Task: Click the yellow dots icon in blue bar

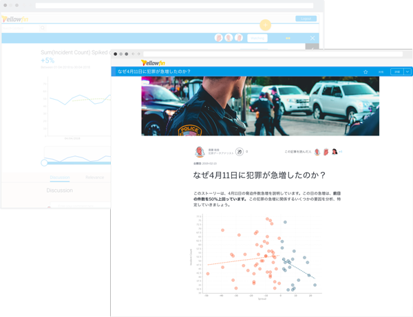Action: pyautogui.click(x=288, y=38)
